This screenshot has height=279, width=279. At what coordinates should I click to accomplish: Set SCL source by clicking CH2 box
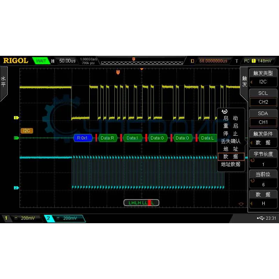pos(263,102)
